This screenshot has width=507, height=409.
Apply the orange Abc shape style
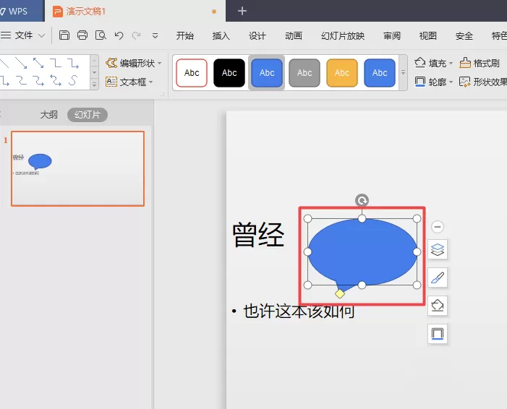[x=342, y=73]
